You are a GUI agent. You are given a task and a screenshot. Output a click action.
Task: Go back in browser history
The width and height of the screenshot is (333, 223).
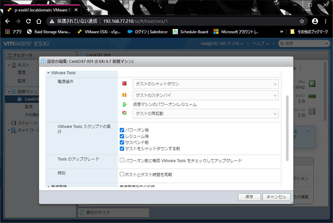[8, 21]
